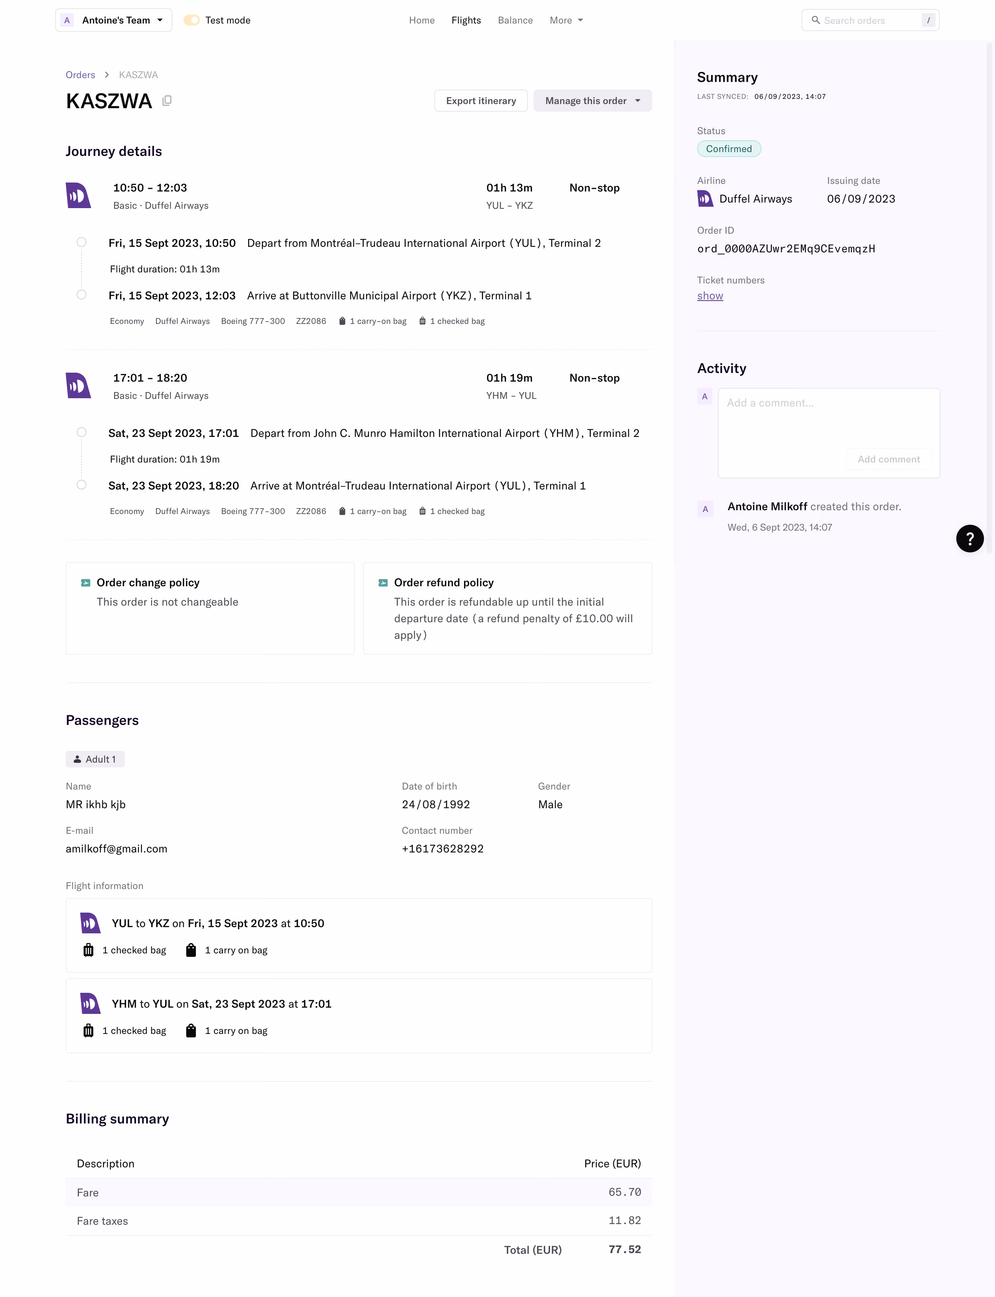Navigate to the Home tab
Screen dimensions: 995x1297
pyautogui.click(x=422, y=20)
